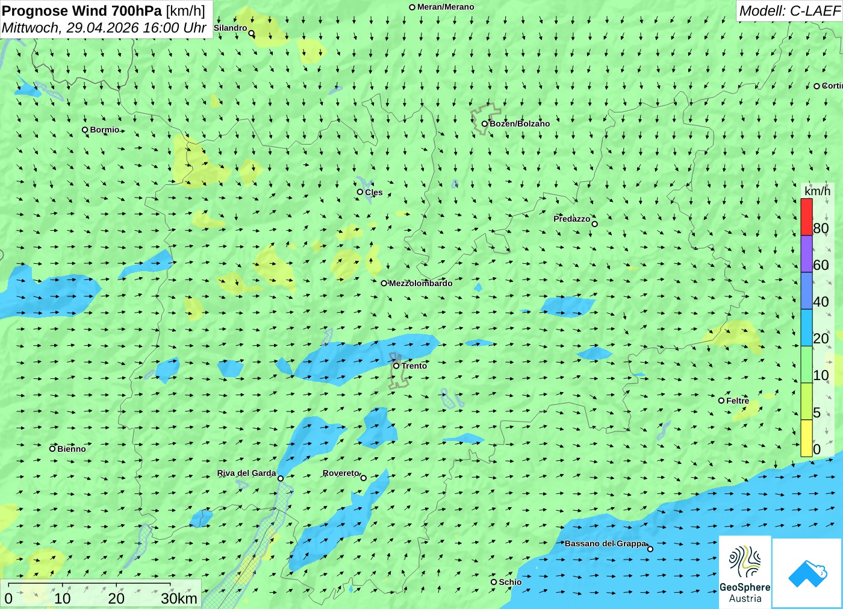This screenshot has height=609, width=843.
Task: Select the Bassano del Grappa marker circle
Action: tap(650, 549)
